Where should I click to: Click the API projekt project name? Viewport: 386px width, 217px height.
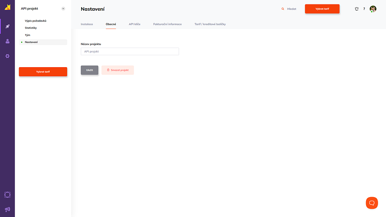pos(29,9)
